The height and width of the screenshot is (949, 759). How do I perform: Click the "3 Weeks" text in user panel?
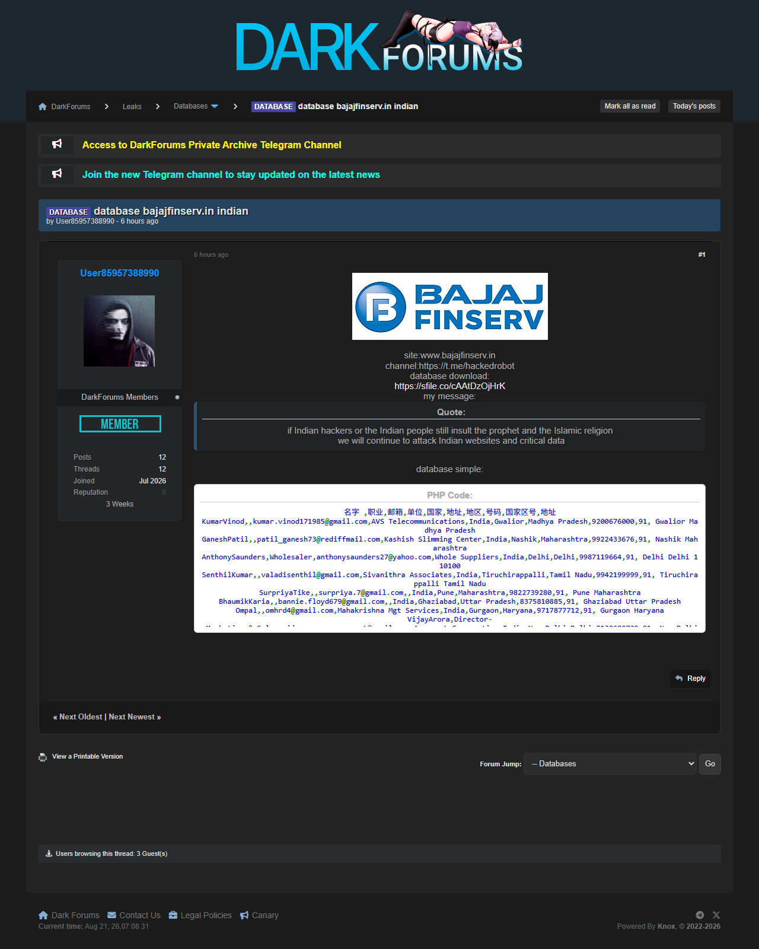(120, 504)
